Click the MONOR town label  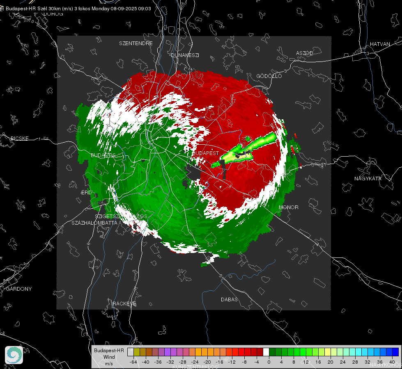288,207
